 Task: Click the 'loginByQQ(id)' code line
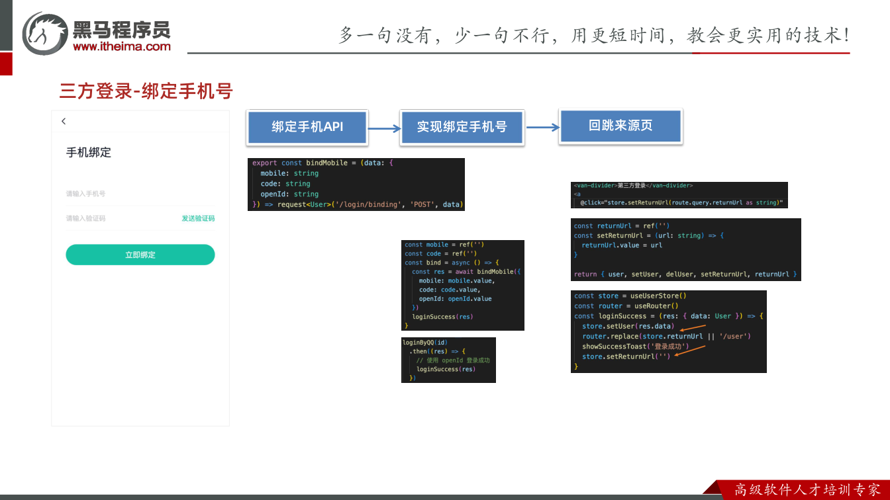point(425,343)
